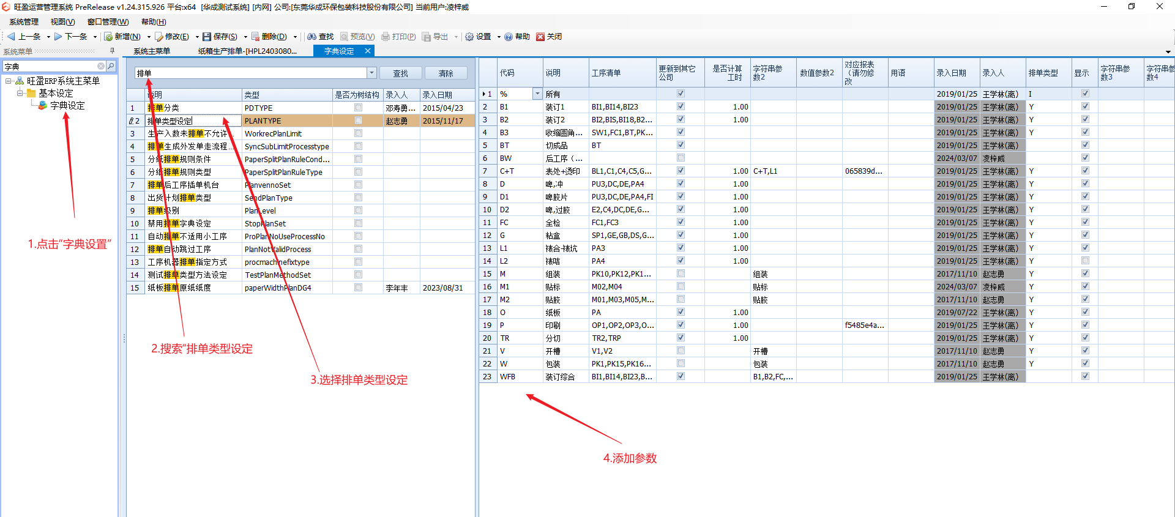Image resolution: width=1175 pixels, height=517 pixels.
Task: Collapse the 基本设定 tree node
Action: click(x=20, y=93)
